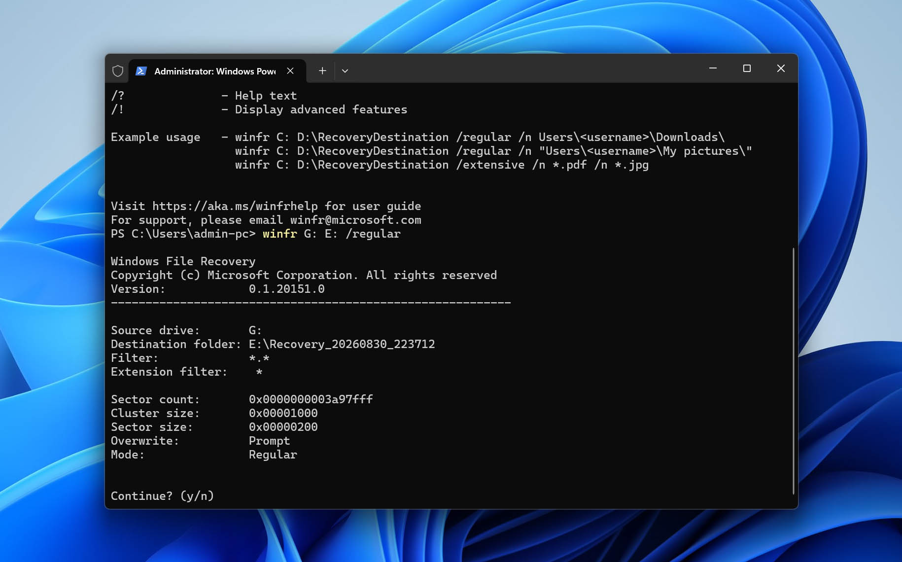Click the typed 'winfr' command text
902x562 pixels.
click(280, 234)
